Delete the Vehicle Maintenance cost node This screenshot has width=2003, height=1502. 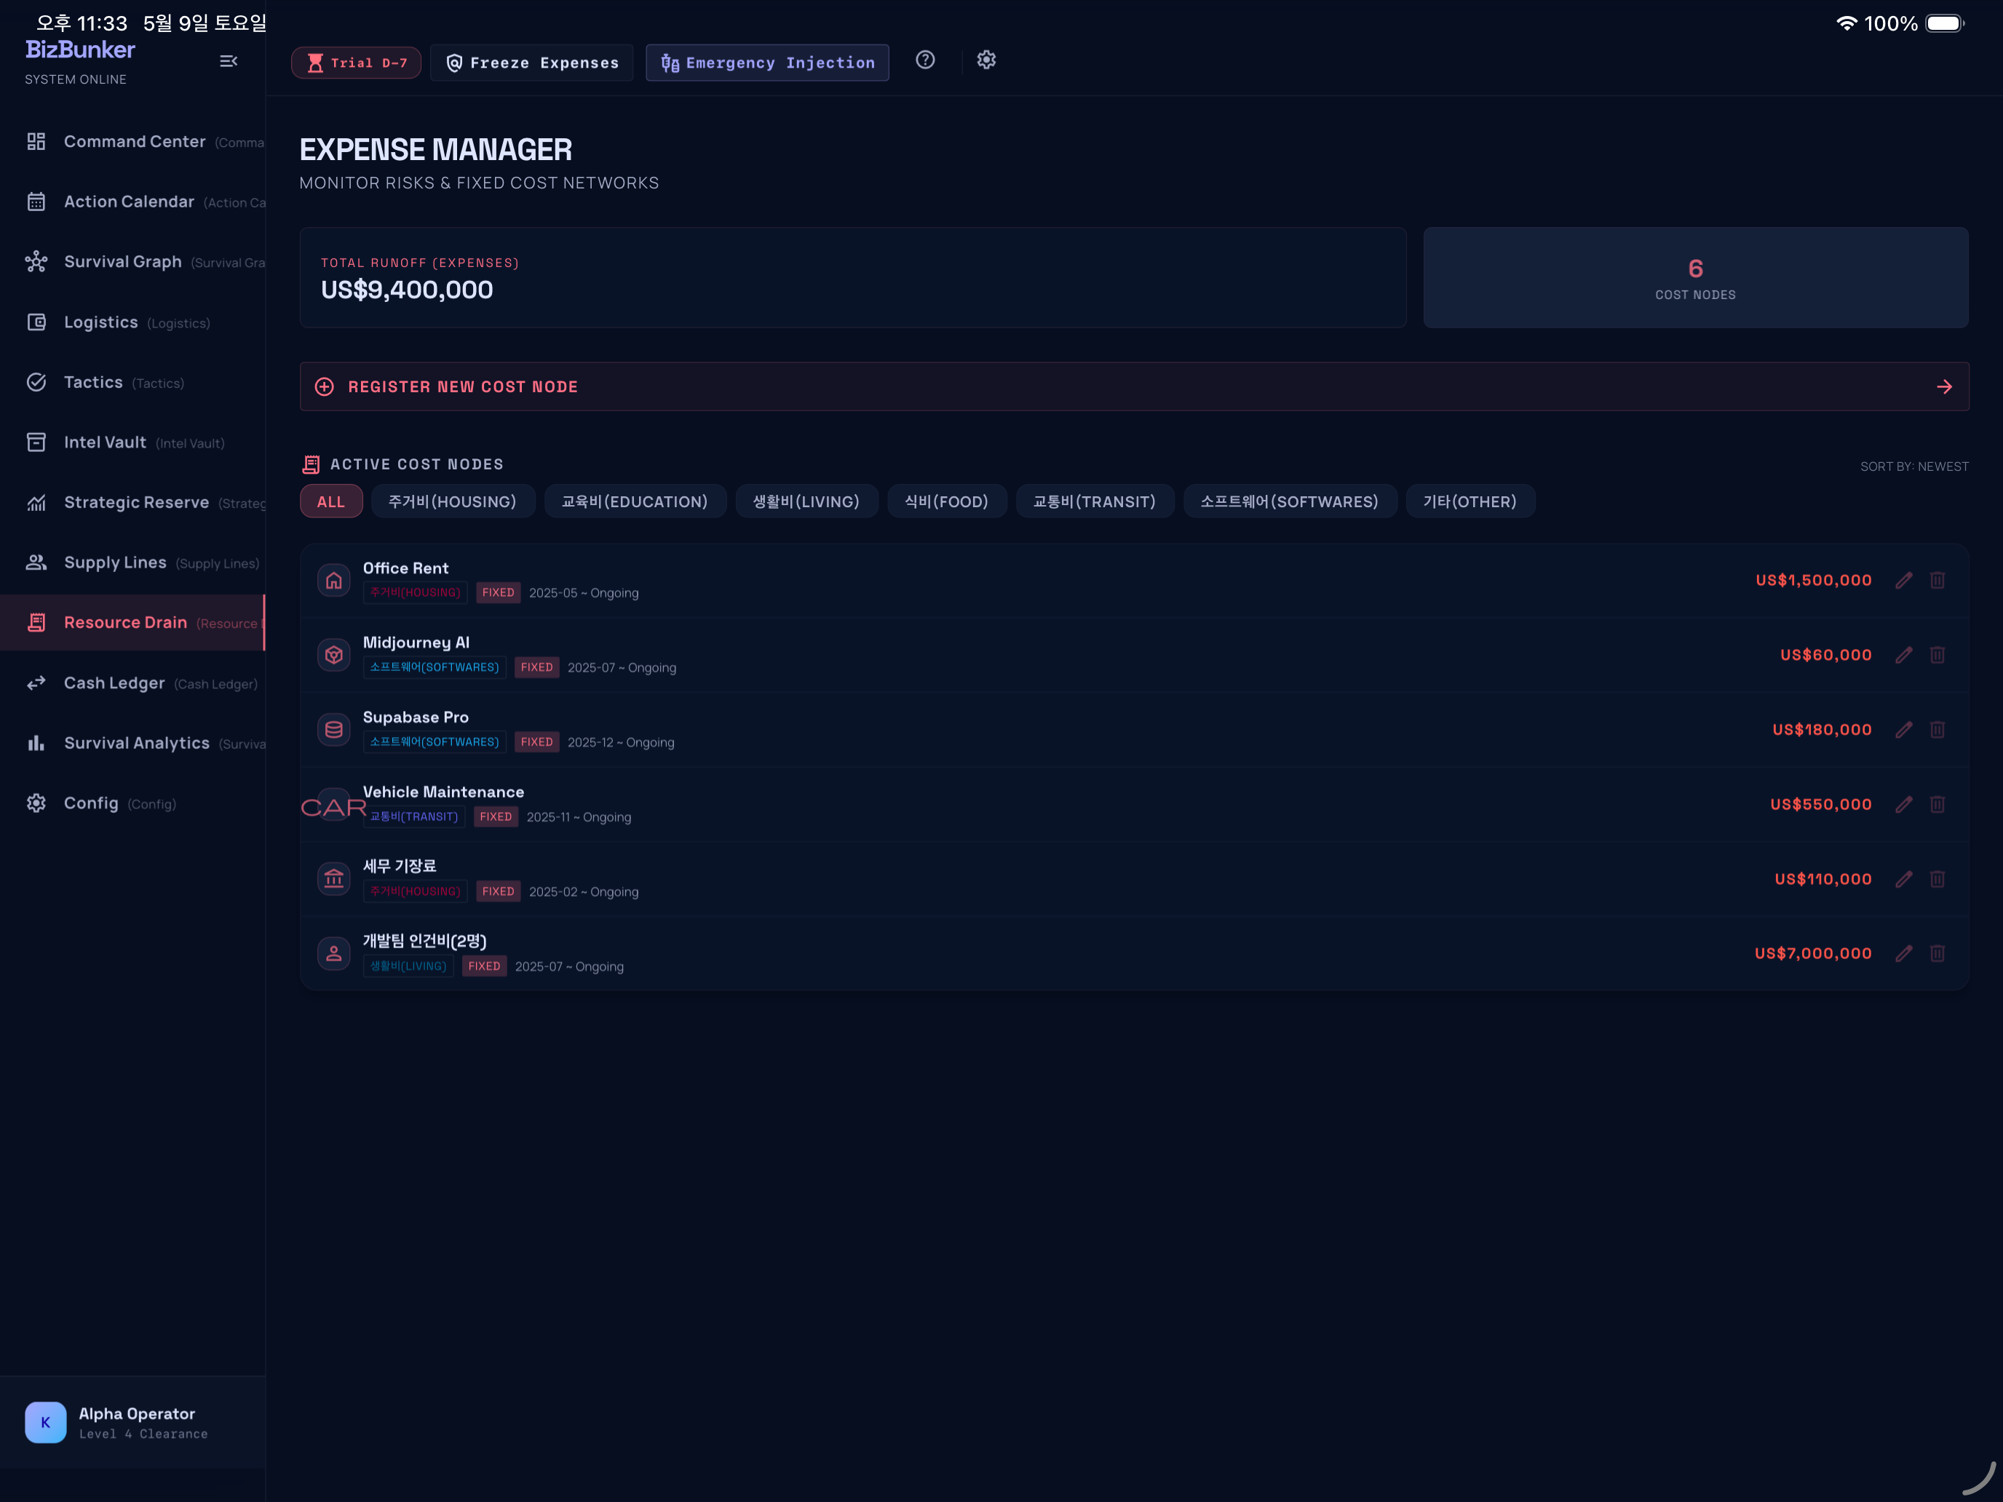(1937, 804)
